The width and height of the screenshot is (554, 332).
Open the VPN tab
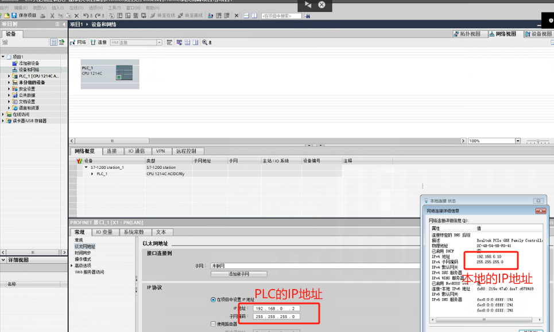click(x=160, y=151)
